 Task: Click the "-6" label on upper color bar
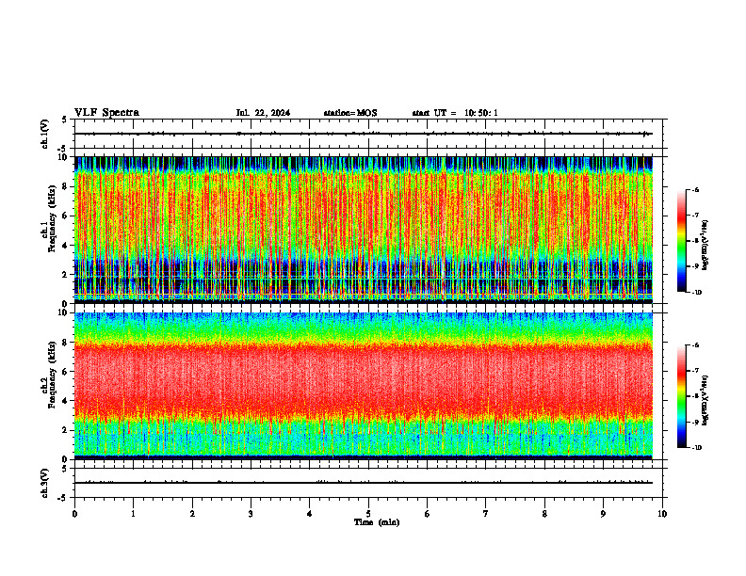695,189
